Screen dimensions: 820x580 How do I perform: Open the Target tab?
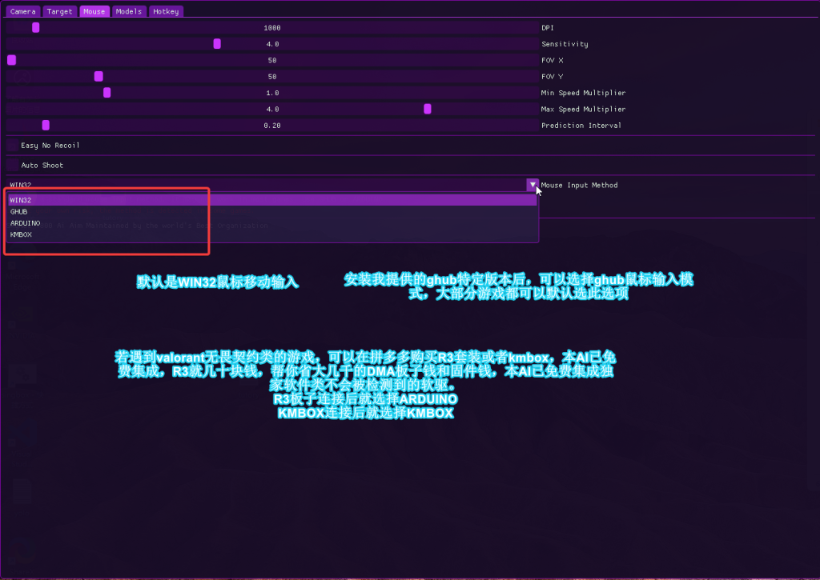coord(59,11)
